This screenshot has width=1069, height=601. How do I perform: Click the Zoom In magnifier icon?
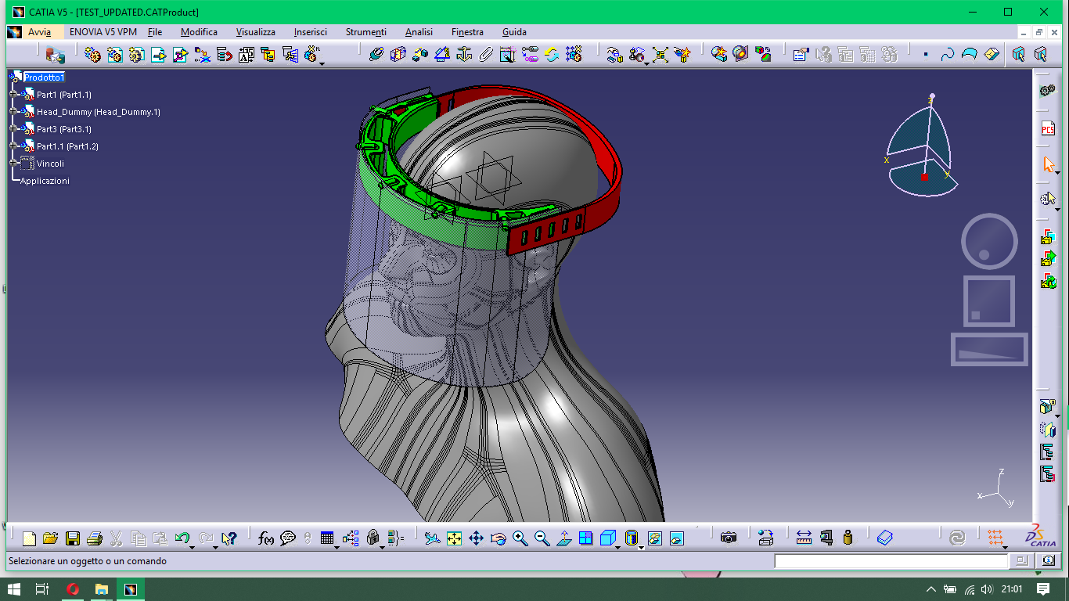click(520, 538)
